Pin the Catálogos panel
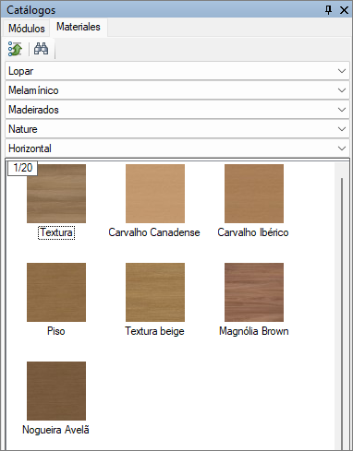This screenshot has height=451, width=353. point(329,10)
